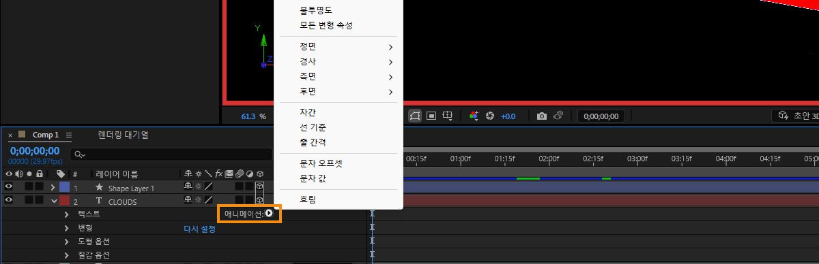Open grid and guide options icon
819x264 pixels.
click(x=448, y=116)
